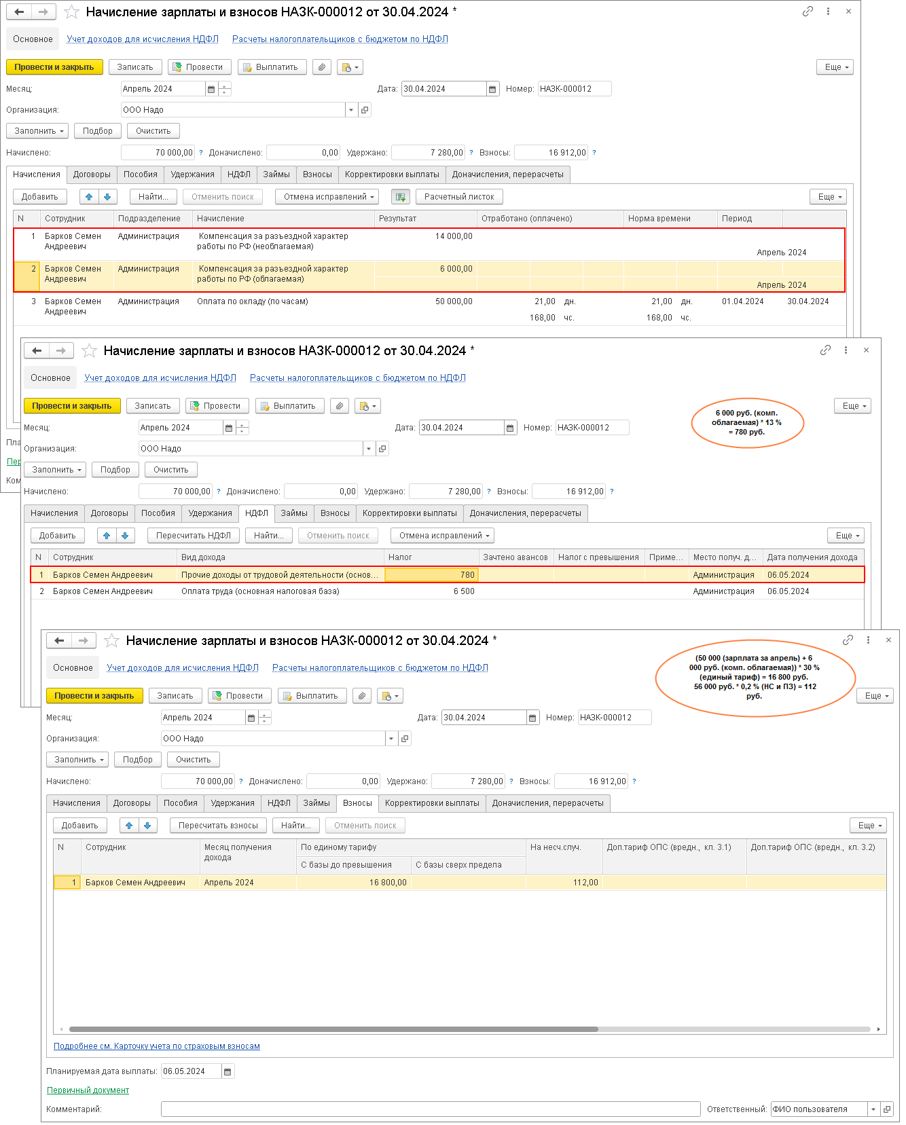
Task: Open Подробнее см. Карточку учета по страховым взносам link
Action: tap(157, 1046)
